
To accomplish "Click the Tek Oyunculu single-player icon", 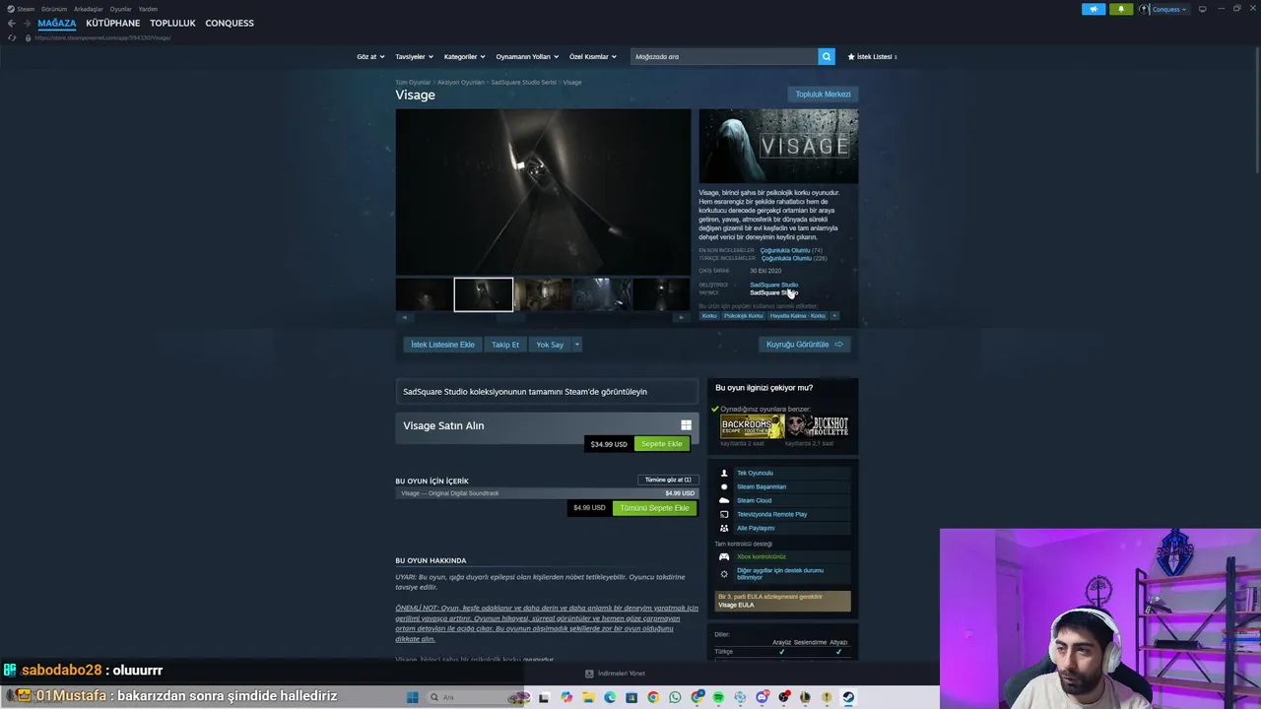I will click(724, 473).
